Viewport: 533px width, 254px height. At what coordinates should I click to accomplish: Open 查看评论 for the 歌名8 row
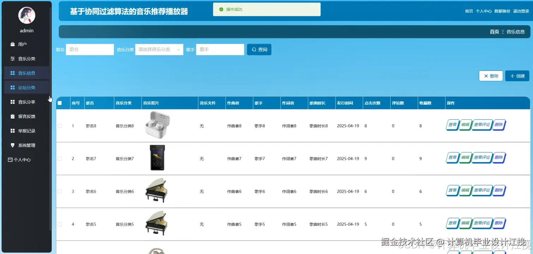point(482,125)
